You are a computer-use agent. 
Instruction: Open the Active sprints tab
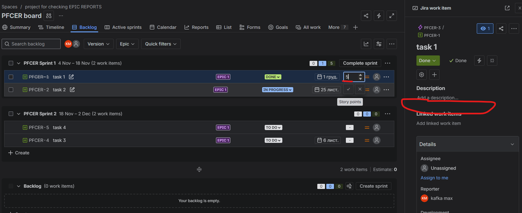coord(123,27)
